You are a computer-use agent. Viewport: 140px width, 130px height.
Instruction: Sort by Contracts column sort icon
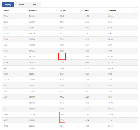click(56, 10)
